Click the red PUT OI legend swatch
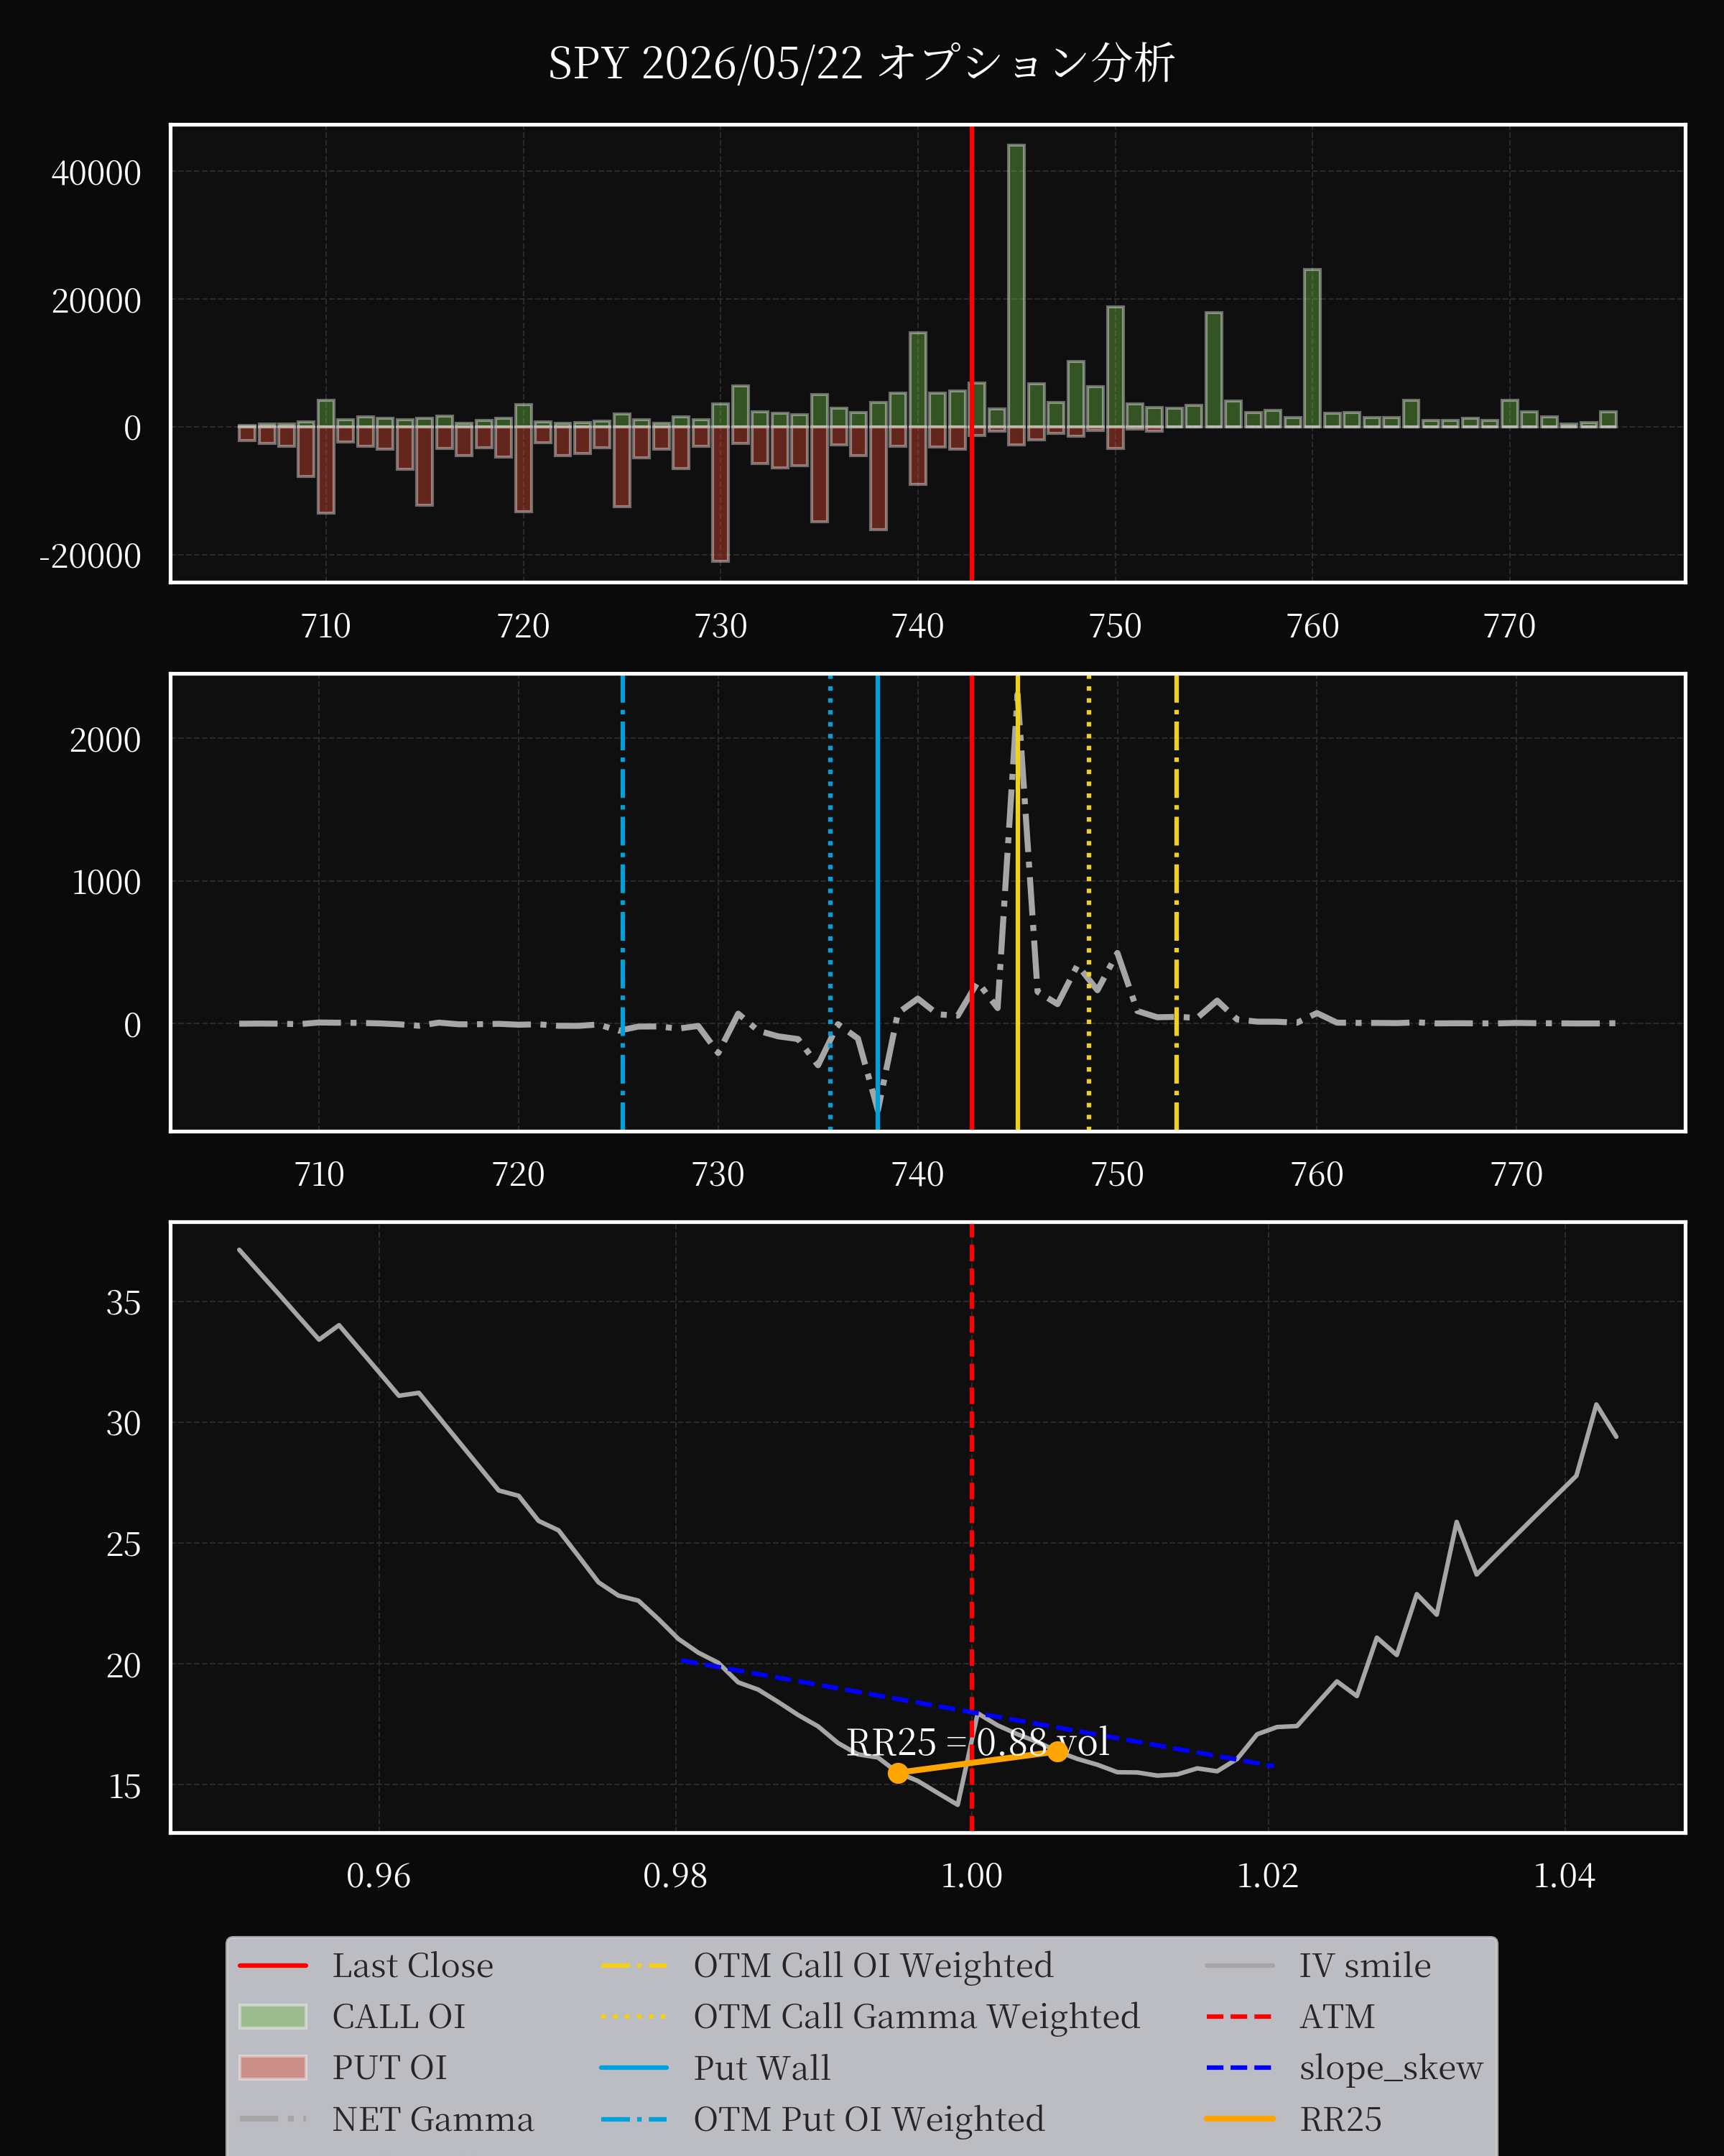This screenshot has height=2156, width=1724. click(273, 2067)
